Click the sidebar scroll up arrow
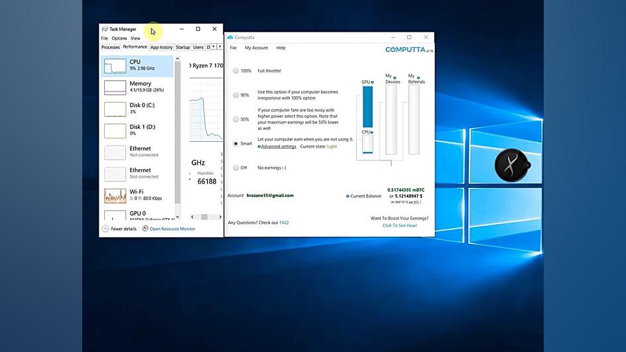This screenshot has width=626, height=352. click(178, 58)
